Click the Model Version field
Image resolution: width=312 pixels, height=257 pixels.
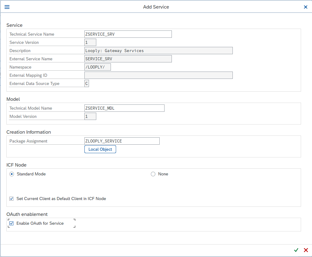90,116
